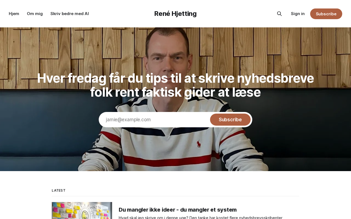This screenshot has width=351, height=219.
Task: Open the search magnifier icon
Action: (x=279, y=14)
